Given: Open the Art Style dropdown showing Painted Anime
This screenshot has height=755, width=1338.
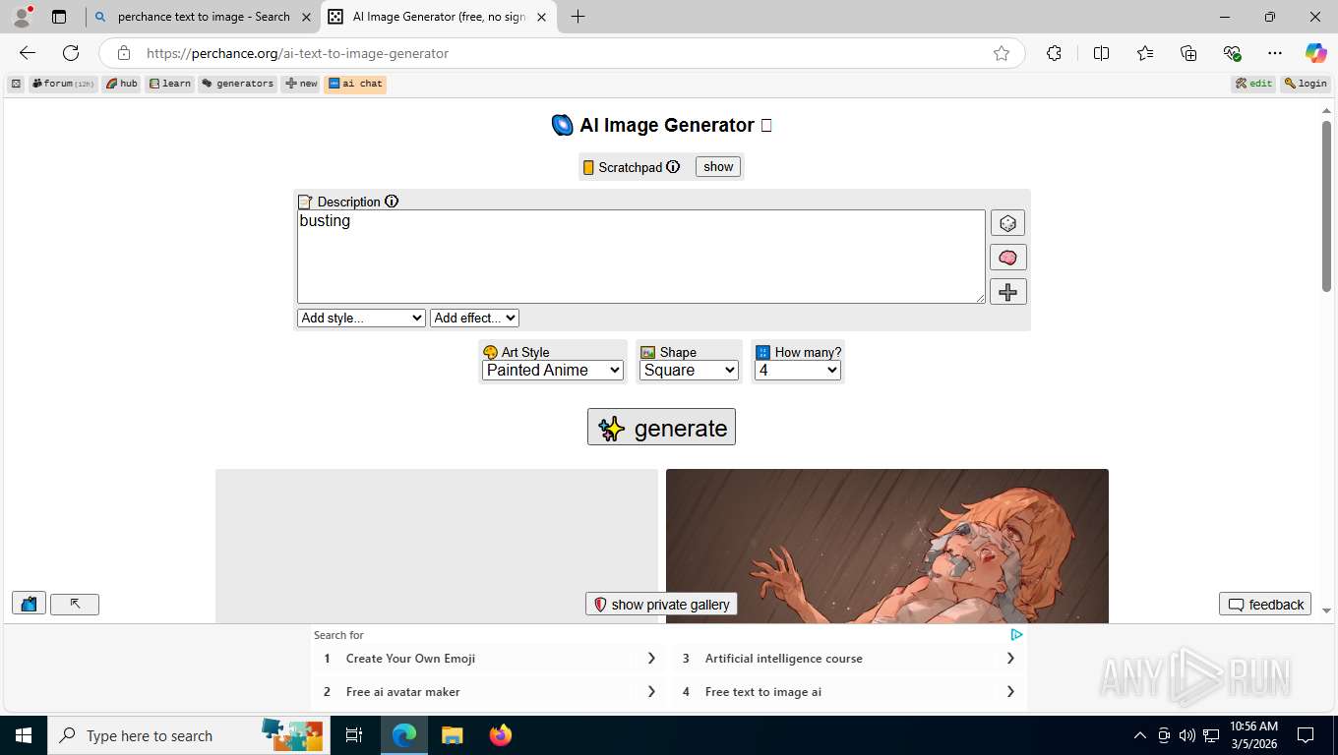Looking at the screenshot, I should point(553,371).
